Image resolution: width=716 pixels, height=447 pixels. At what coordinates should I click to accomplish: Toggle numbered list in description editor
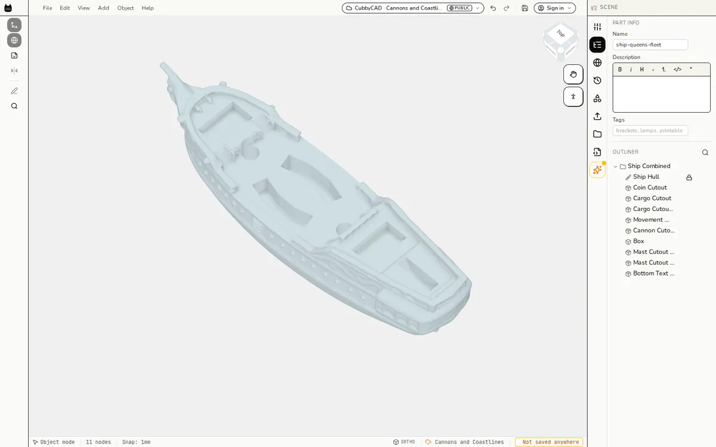coord(664,69)
